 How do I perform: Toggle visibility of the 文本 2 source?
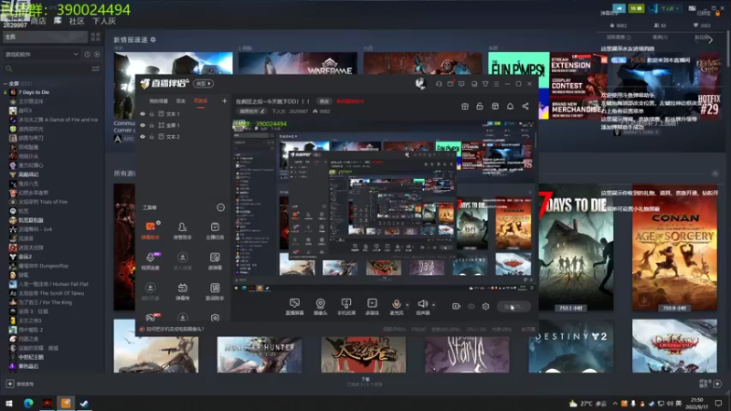coord(143,136)
